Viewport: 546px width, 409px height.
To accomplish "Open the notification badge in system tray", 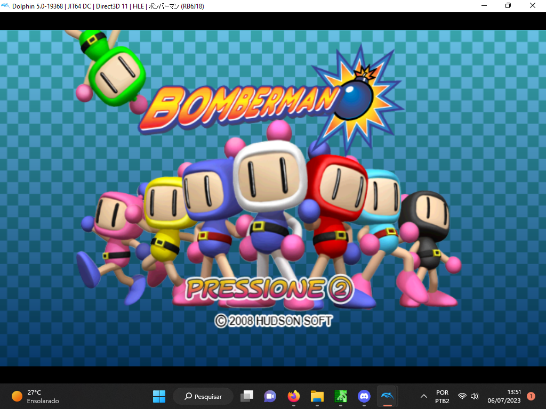I will tap(531, 396).
